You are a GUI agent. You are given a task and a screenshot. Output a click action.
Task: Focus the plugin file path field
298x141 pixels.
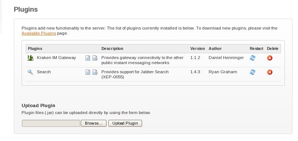tap(51, 123)
